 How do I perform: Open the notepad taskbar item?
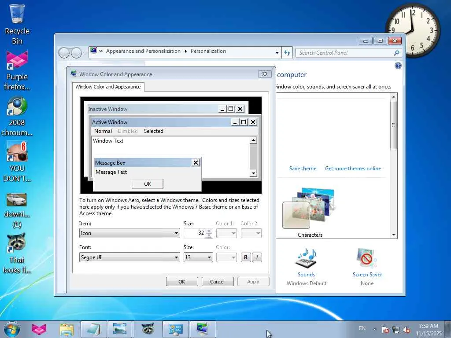(x=93, y=329)
